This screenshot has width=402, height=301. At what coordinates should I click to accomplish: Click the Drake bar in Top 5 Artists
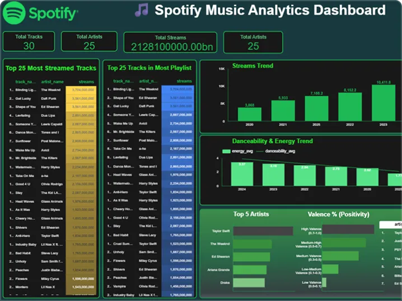point(249,283)
